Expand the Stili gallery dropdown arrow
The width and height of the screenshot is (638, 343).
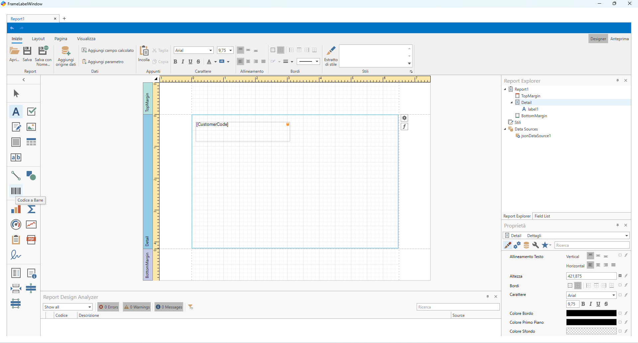(409, 63)
